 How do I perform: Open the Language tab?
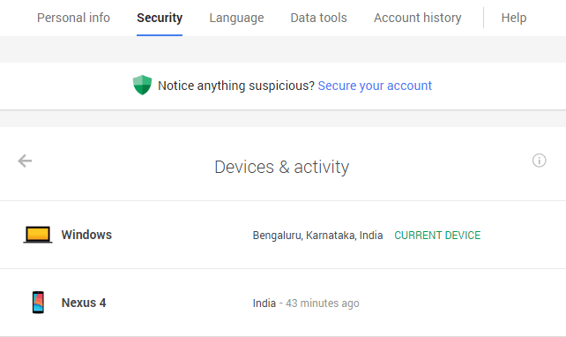(236, 18)
